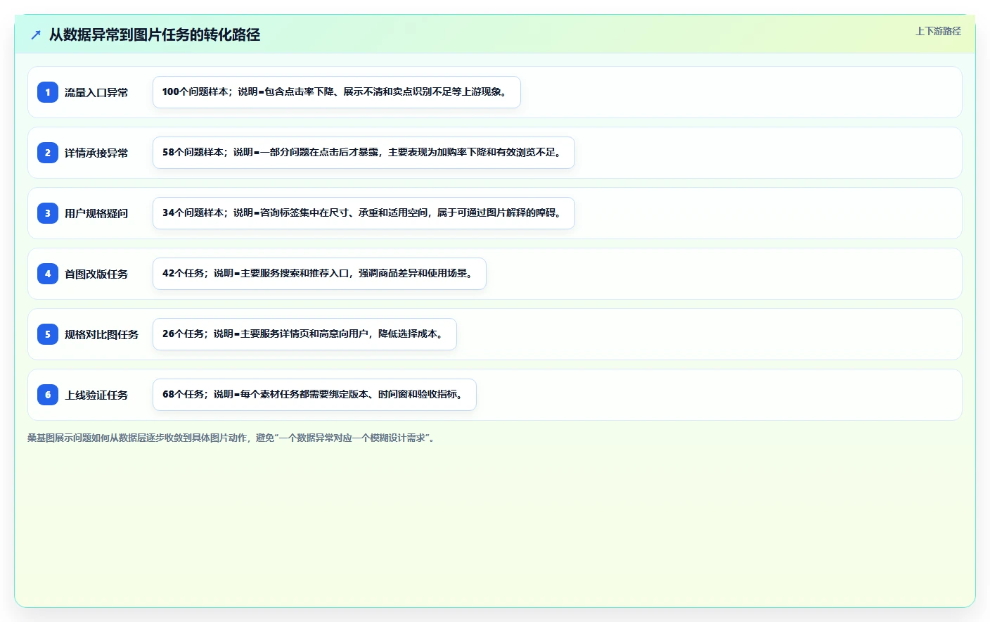990x622 pixels.
Task: Click the number 6 badge for 上线验证任务
Action: (48, 395)
